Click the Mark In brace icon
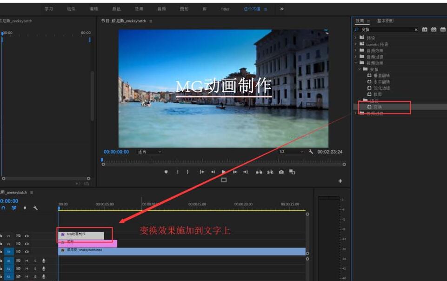Viewport: 447px width, 281px height. [178, 171]
